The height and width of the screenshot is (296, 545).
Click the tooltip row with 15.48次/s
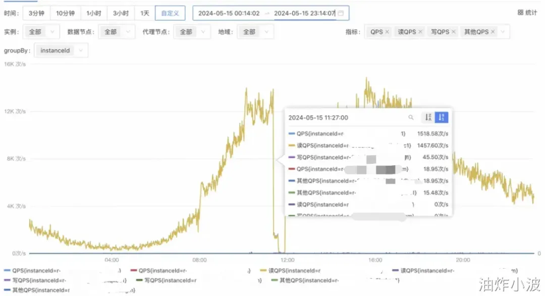point(368,193)
